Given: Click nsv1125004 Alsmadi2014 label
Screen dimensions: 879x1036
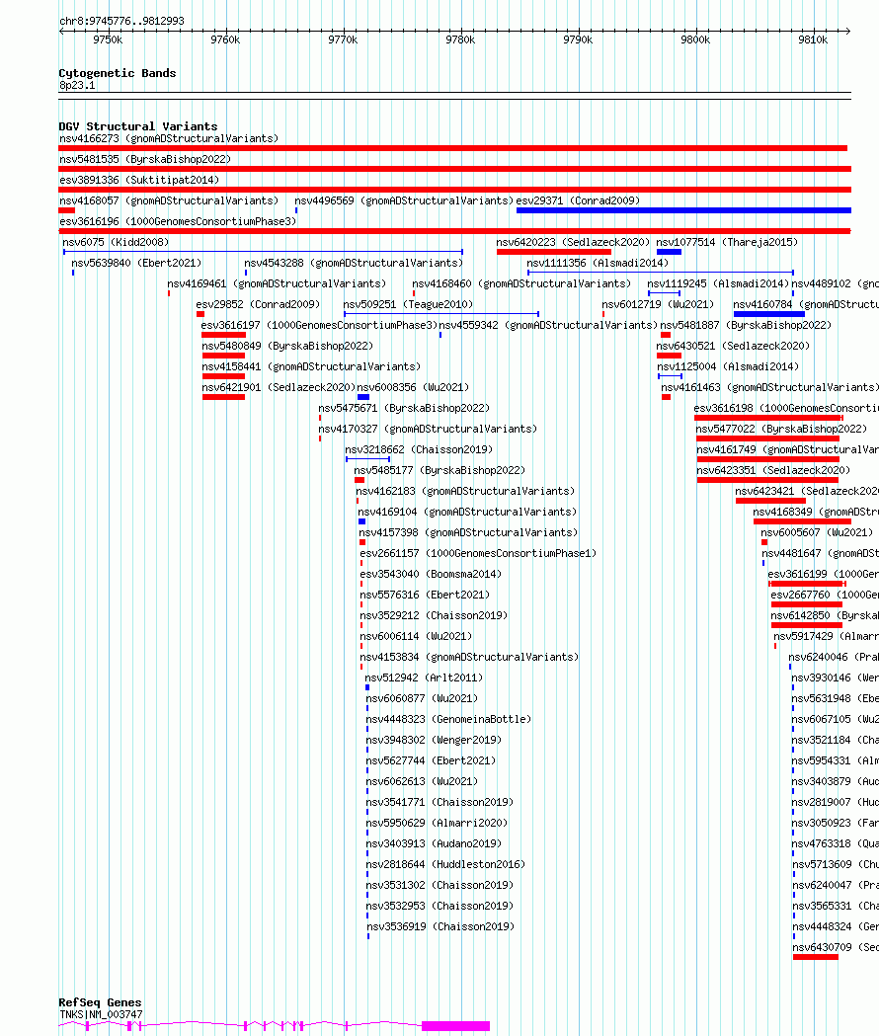Looking at the screenshot, I should [728, 366].
